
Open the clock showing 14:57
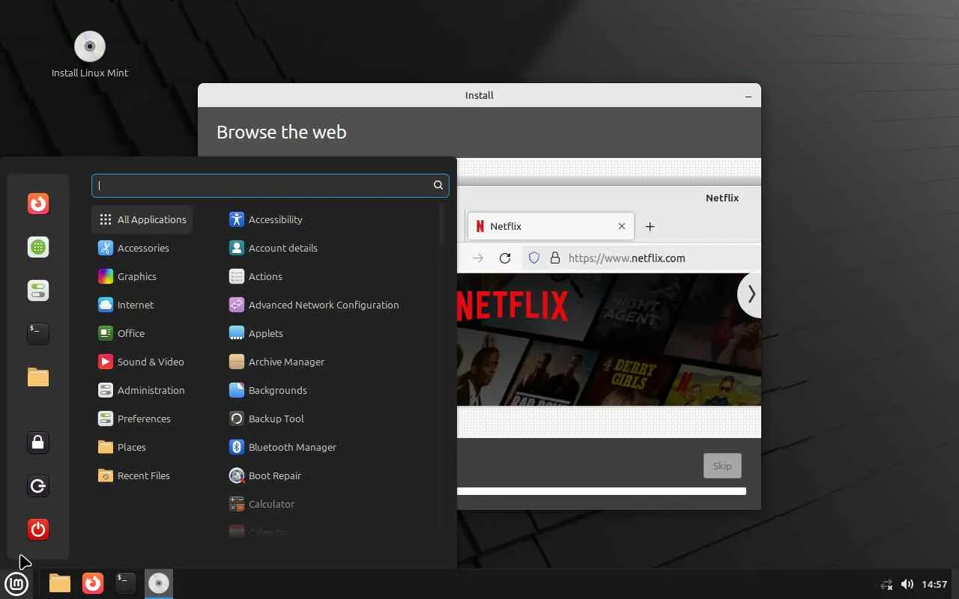(935, 584)
